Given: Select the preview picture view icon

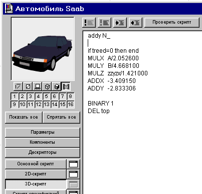Looking at the screenshot, I should 66,86.
